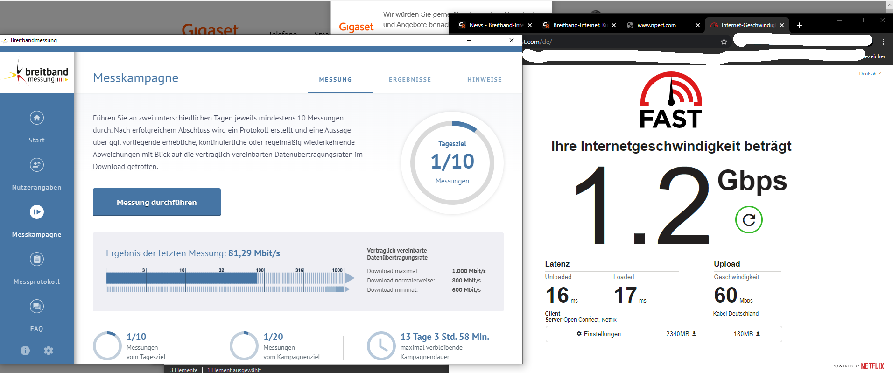893x373 pixels.
Task: Click the 60 Mbps upload speed
Action: (x=733, y=295)
